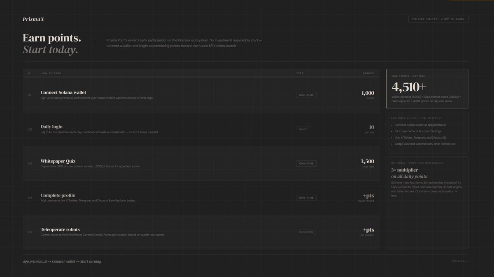Click the Daily login title

(x=51, y=126)
